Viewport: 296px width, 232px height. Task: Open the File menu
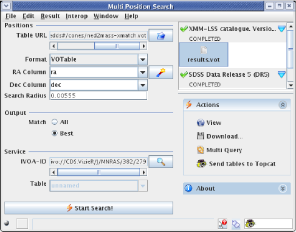pyautogui.click(x=11, y=16)
